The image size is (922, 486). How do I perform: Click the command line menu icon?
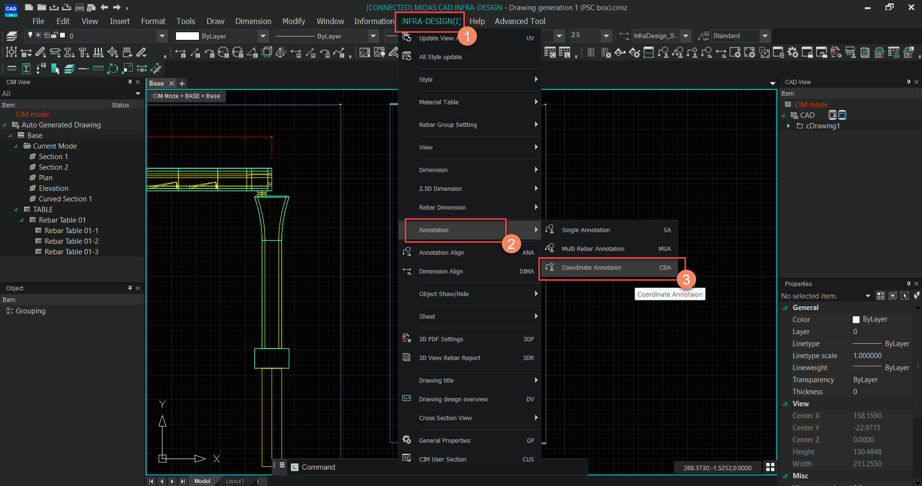pyautogui.click(x=282, y=465)
